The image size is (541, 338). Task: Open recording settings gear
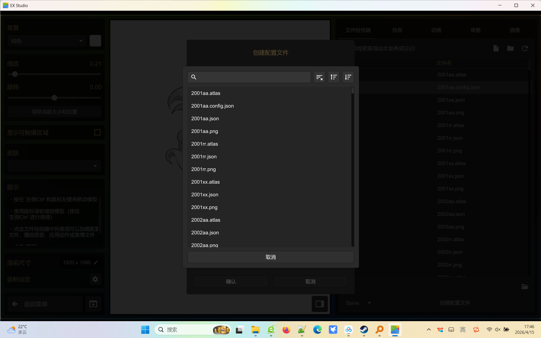pos(95,279)
